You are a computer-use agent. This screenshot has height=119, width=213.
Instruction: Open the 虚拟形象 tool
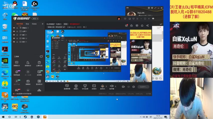17,82
